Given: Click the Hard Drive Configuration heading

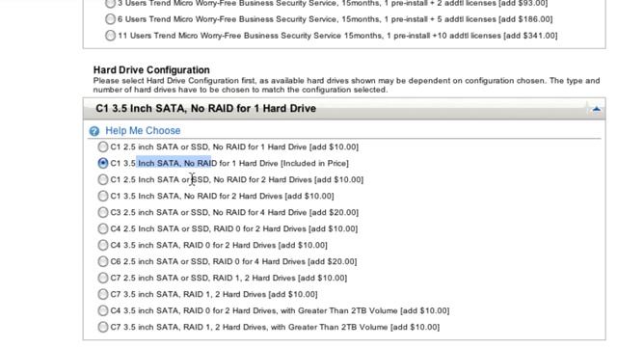Looking at the screenshot, I should click(x=151, y=70).
